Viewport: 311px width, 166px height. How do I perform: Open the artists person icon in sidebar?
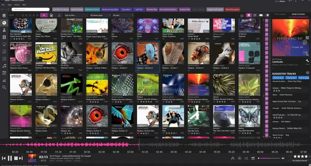4,30
